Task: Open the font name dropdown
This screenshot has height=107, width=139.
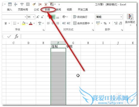Action: tap(25, 17)
